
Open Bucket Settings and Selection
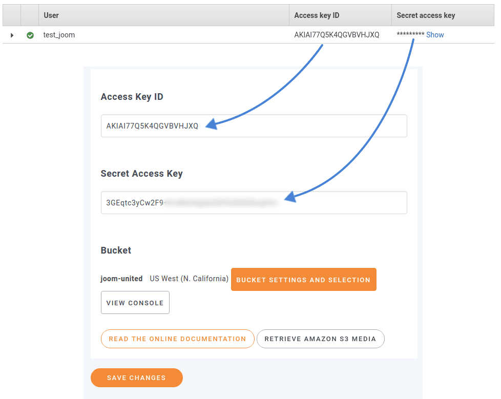pyautogui.click(x=304, y=280)
